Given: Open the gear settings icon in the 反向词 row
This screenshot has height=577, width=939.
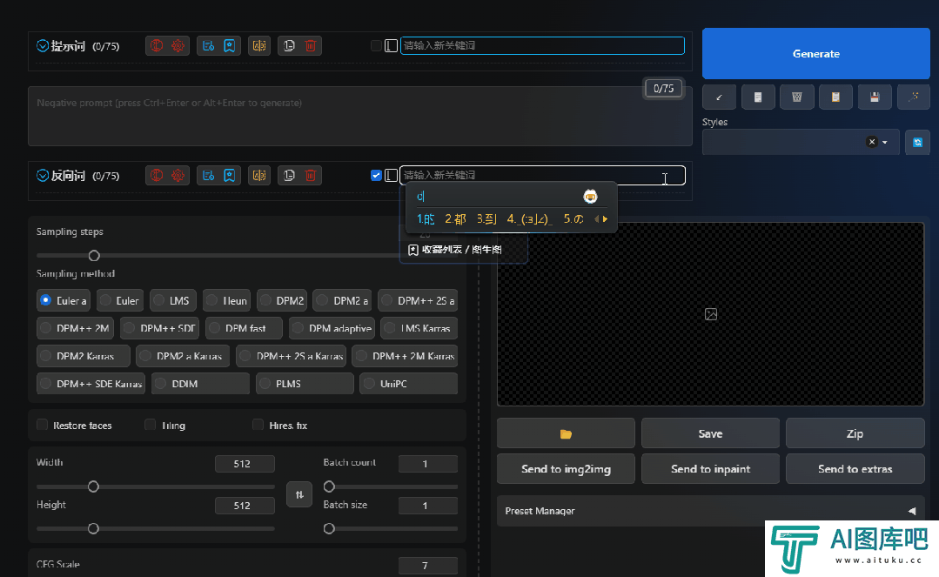Looking at the screenshot, I should (x=178, y=176).
